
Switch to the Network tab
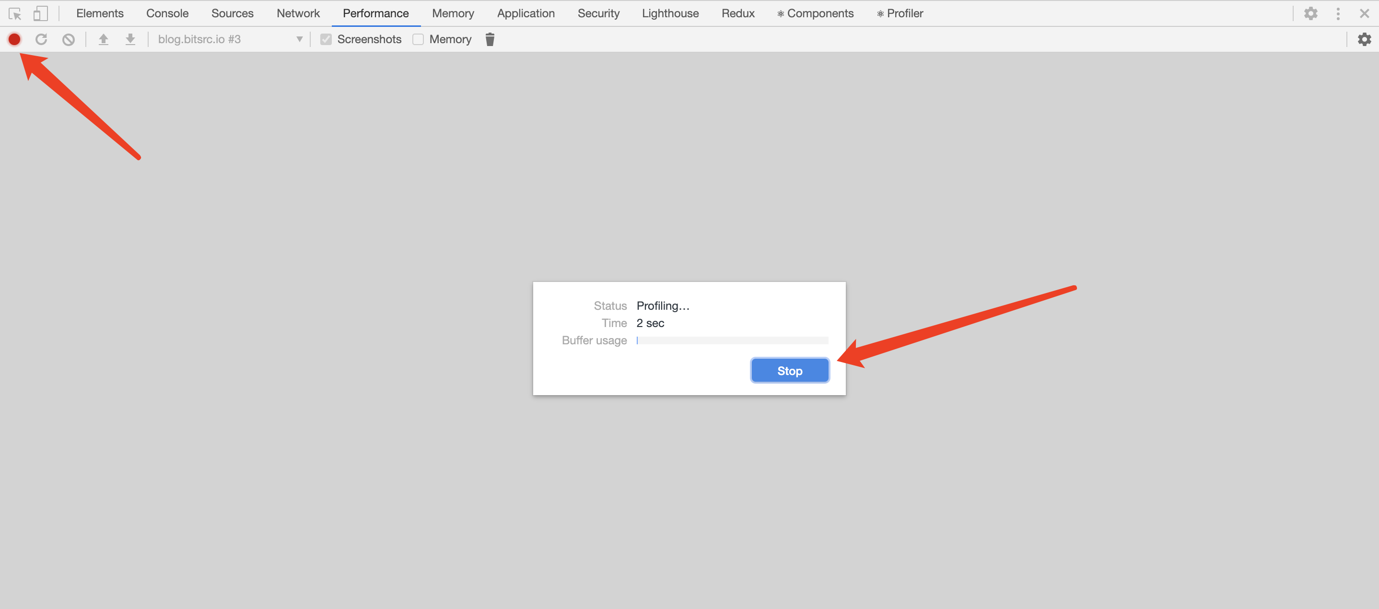coord(298,13)
